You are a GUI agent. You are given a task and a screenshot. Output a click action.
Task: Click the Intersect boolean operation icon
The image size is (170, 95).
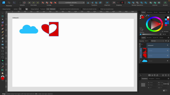(137, 3)
